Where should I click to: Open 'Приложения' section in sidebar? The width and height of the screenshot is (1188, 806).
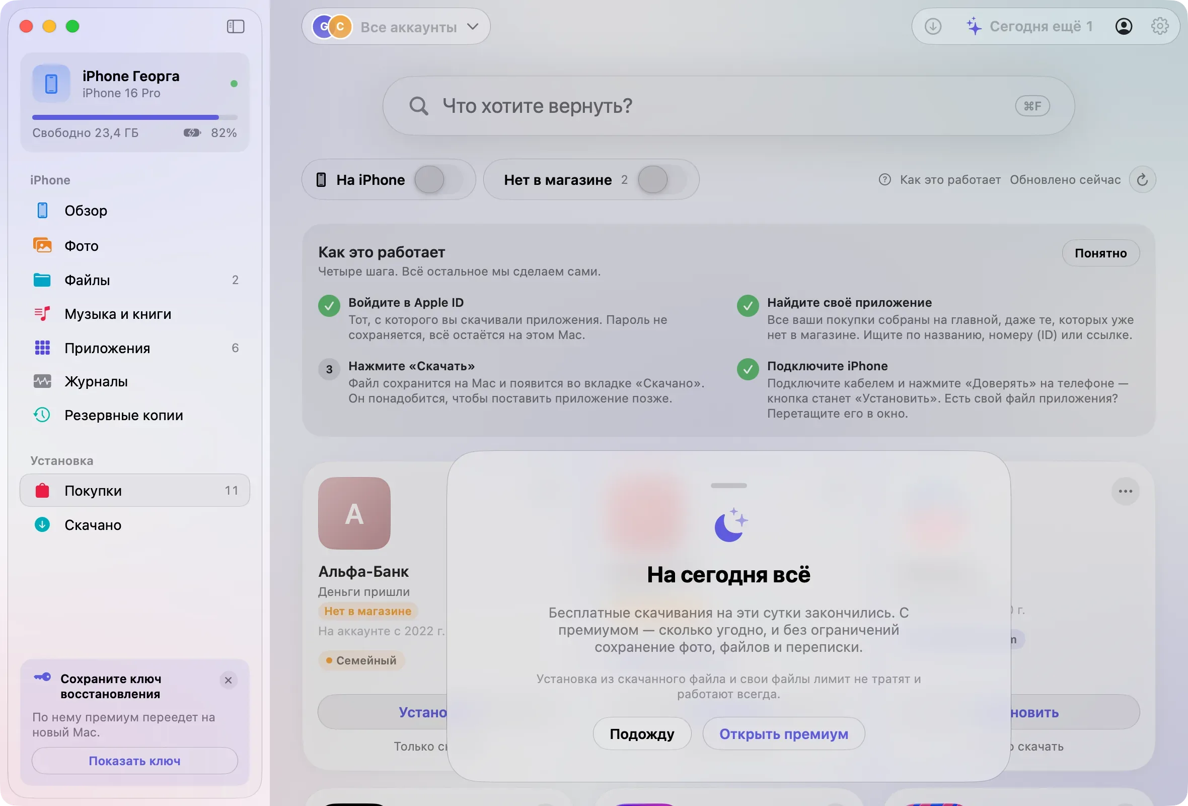tap(134, 348)
